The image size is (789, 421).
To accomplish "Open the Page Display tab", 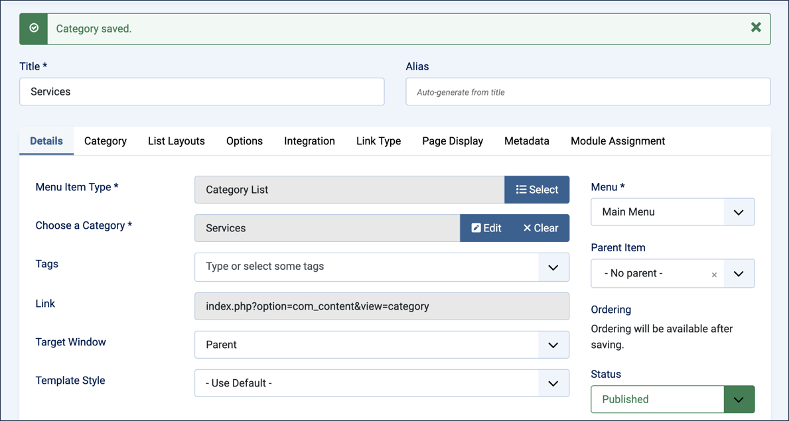I will click(x=453, y=141).
